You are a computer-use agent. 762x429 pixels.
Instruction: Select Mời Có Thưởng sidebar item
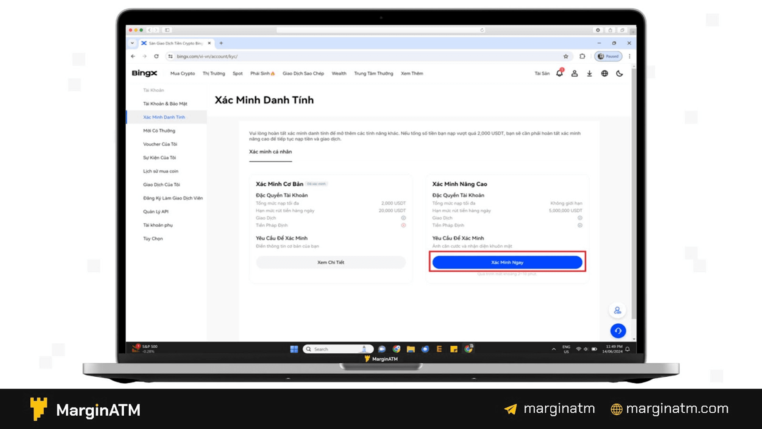(x=159, y=130)
